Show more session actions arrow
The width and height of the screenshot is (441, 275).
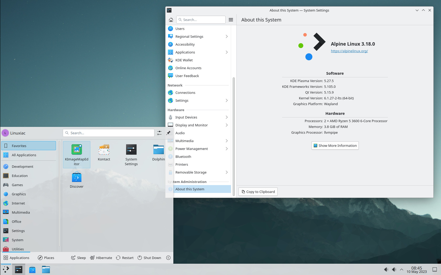(x=168, y=258)
